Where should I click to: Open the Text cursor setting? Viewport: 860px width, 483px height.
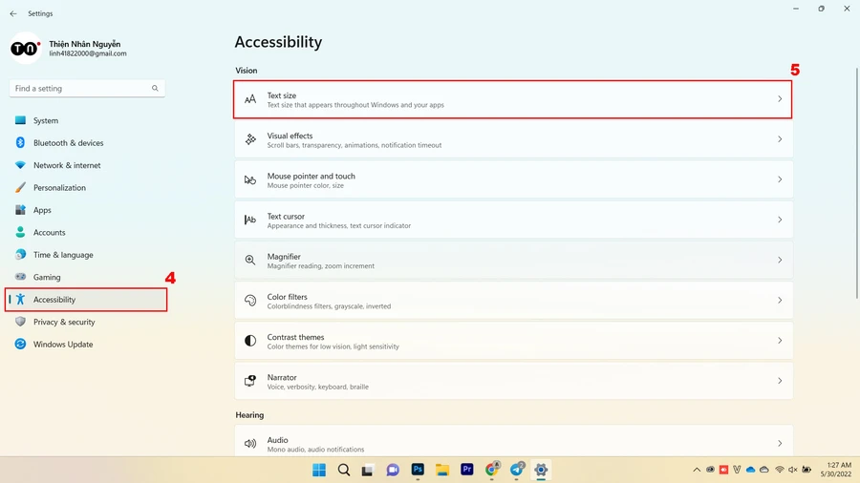pyautogui.click(x=514, y=220)
